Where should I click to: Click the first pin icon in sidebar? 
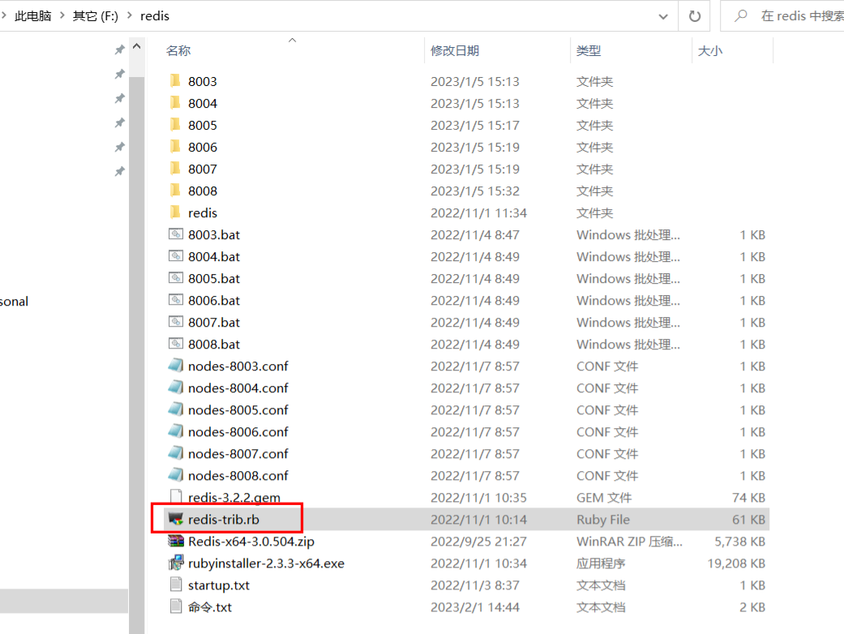click(119, 50)
